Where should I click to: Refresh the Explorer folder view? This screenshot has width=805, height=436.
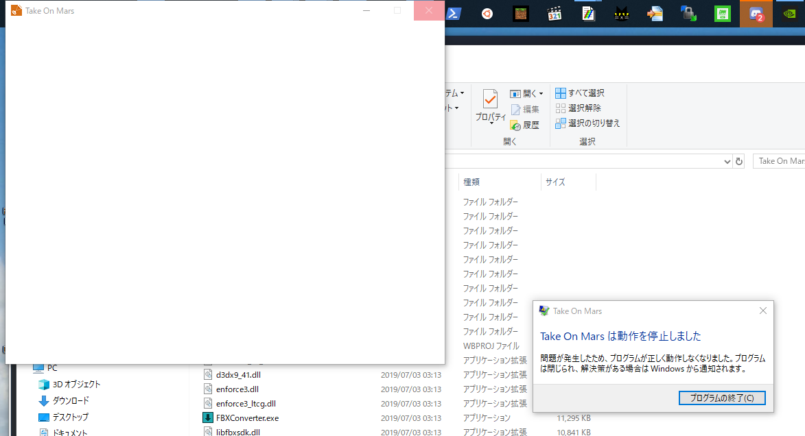coord(739,162)
